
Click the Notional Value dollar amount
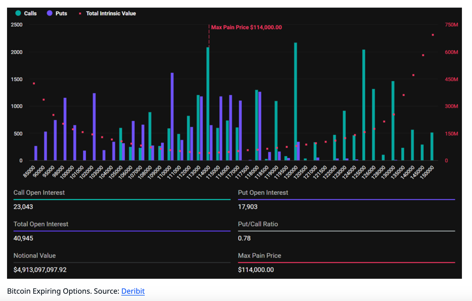[x=40, y=270]
